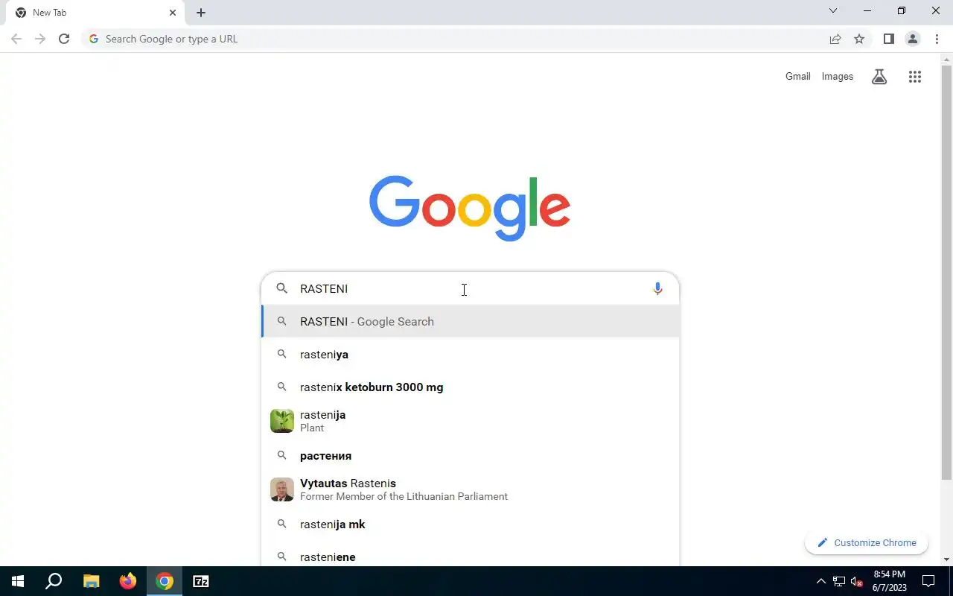This screenshot has width=953, height=596.
Task: Select the rastenija plant thumbnail
Action: (282, 421)
